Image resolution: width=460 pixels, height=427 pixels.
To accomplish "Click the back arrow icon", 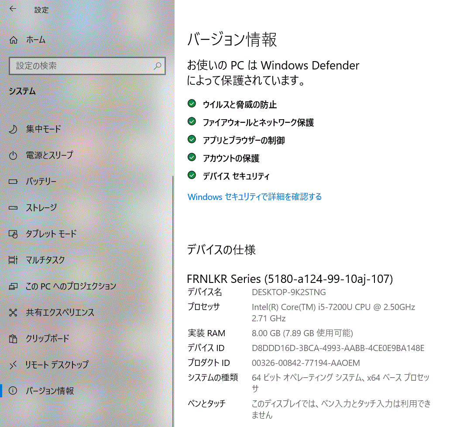I will 13,9.
